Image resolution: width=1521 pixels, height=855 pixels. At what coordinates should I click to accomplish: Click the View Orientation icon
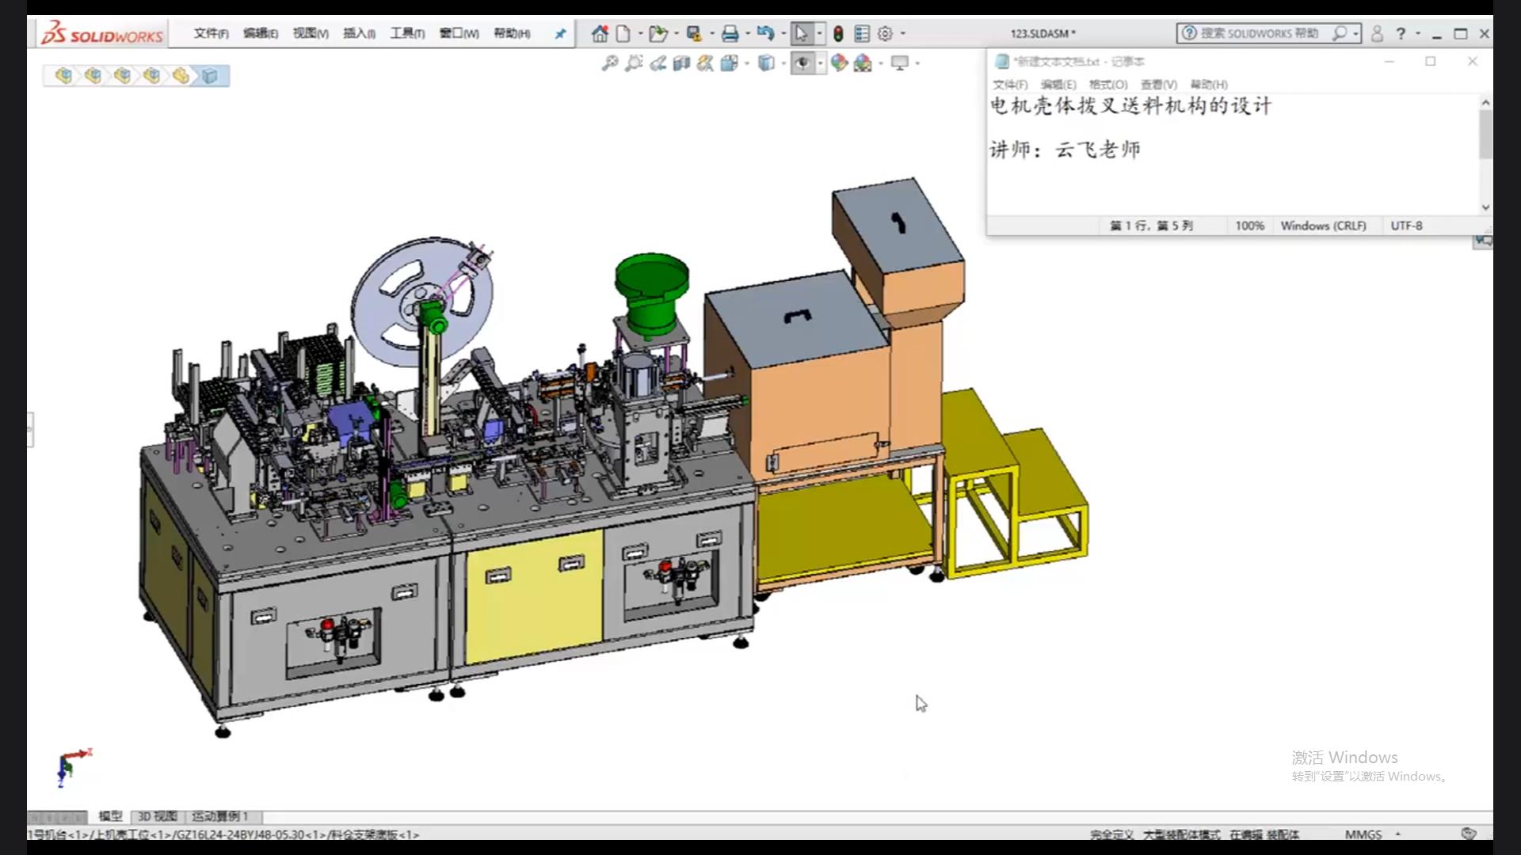729,63
